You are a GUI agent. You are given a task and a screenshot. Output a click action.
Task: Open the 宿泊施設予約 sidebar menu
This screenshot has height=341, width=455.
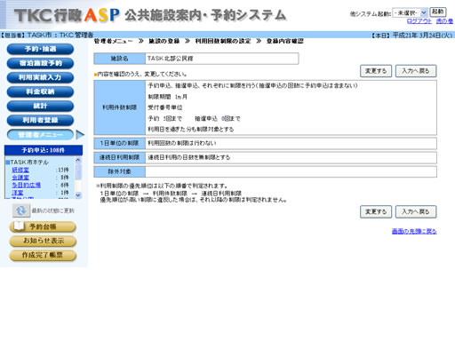click(x=40, y=63)
